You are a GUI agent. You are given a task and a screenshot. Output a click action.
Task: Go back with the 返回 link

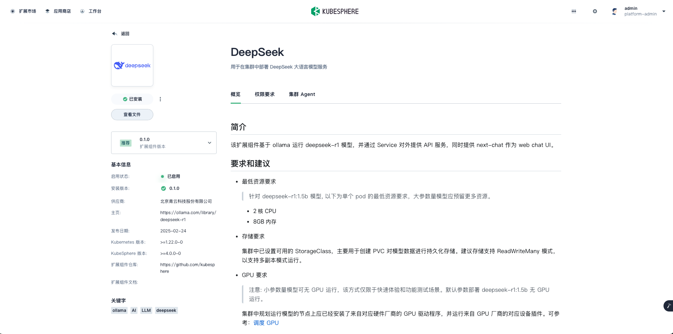pos(125,34)
